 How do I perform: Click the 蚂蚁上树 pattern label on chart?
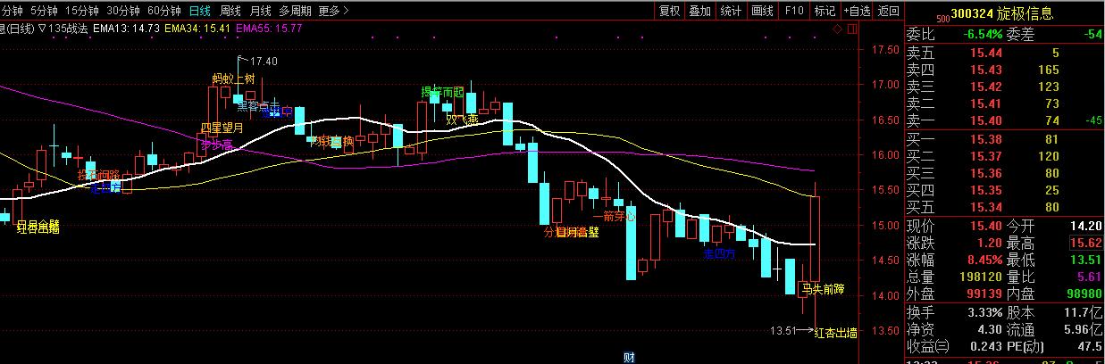point(233,79)
